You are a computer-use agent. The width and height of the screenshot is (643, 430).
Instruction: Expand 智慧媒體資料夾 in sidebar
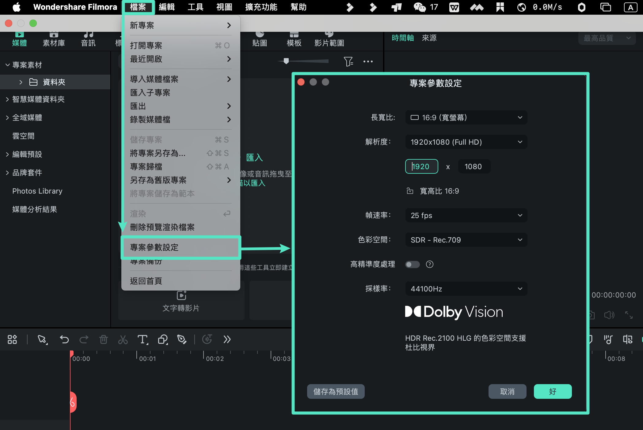point(7,99)
